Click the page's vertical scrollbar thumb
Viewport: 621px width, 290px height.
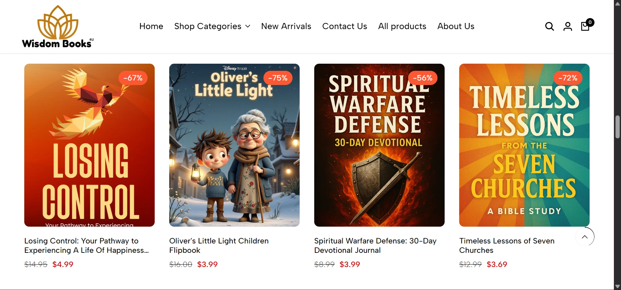pos(617,127)
